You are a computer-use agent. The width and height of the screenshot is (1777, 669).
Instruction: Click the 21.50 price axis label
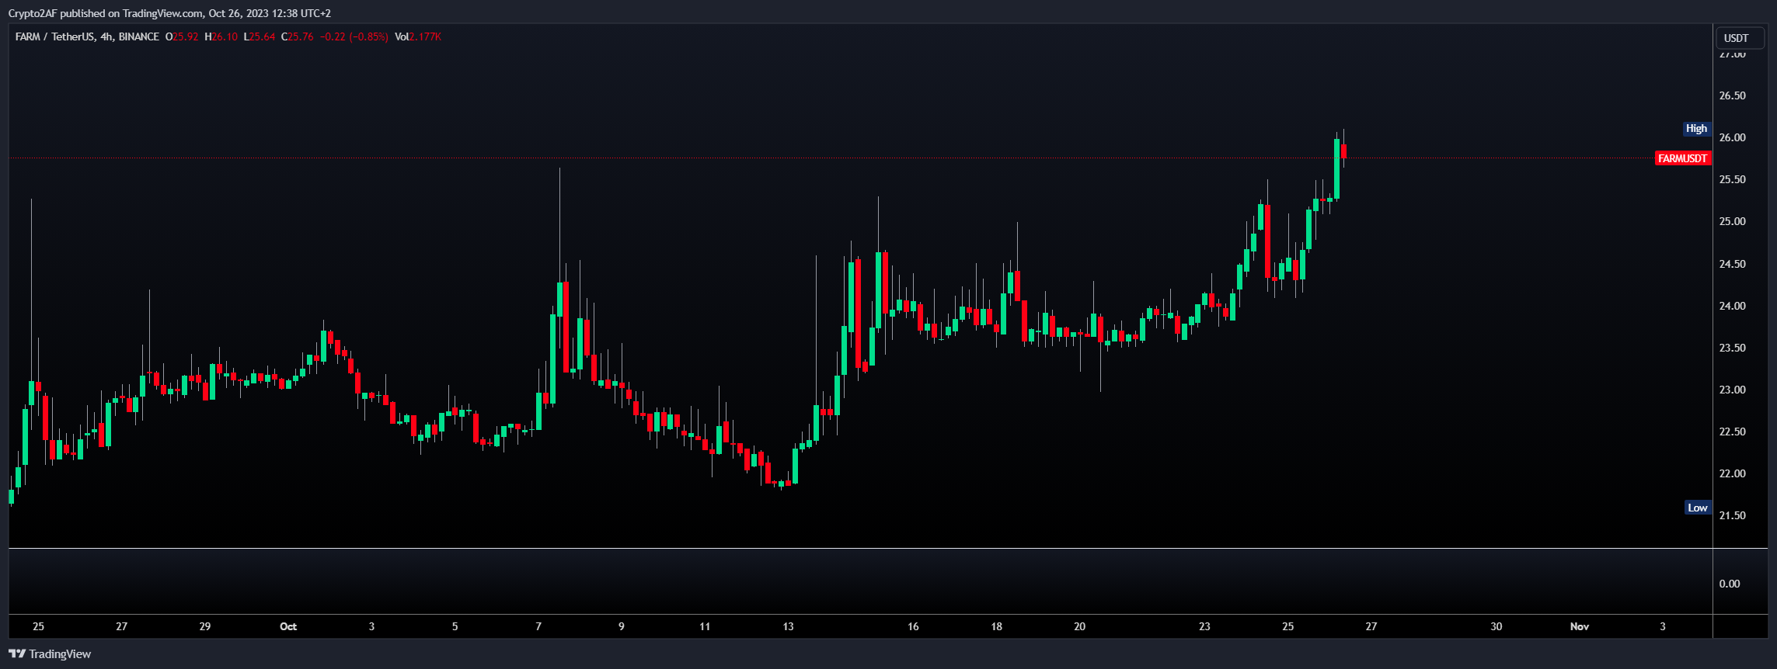tap(1732, 515)
